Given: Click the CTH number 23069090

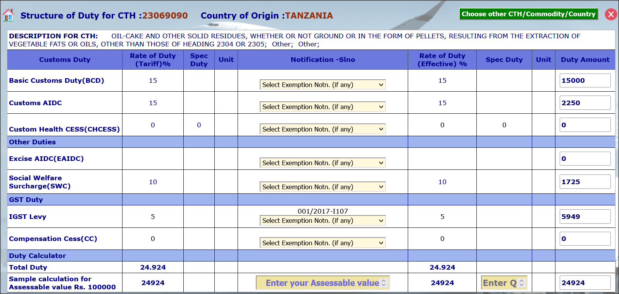Looking at the screenshot, I should (165, 15).
